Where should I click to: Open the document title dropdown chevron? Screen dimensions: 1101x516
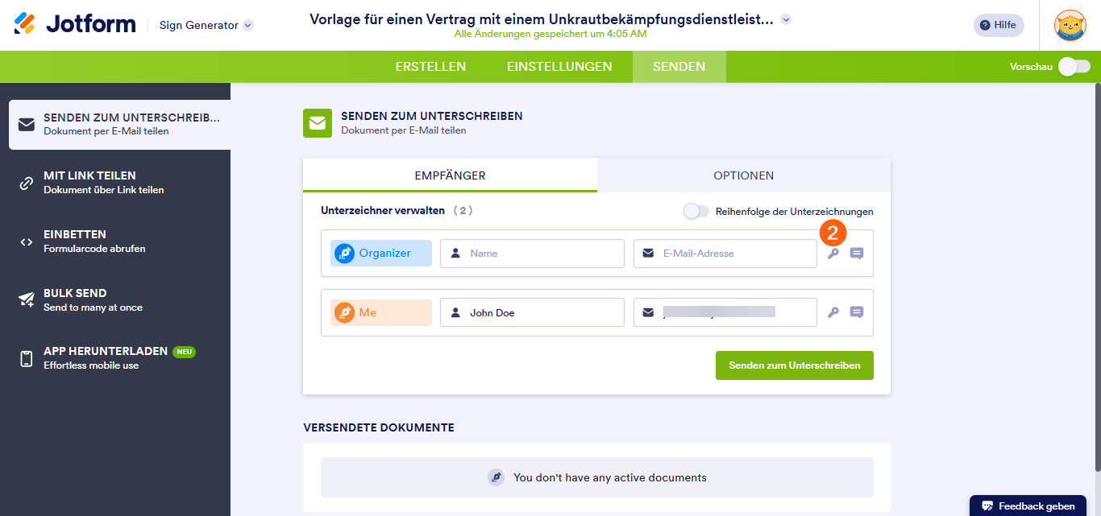pyautogui.click(x=785, y=19)
